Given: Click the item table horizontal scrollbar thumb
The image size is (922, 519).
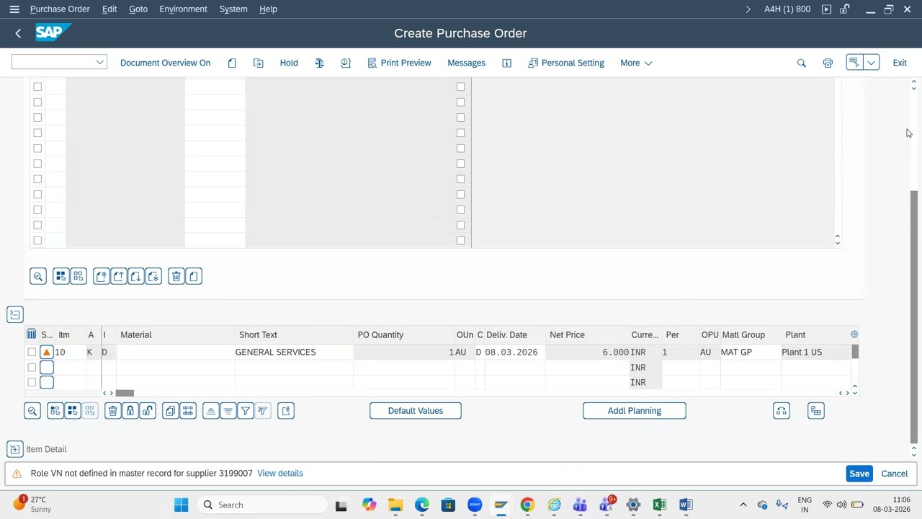Looking at the screenshot, I should pyautogui.click(x=125, y=393).
